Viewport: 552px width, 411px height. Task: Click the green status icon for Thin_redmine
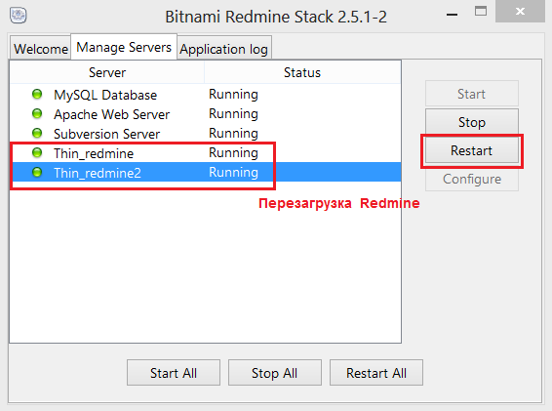(x=37, y=152)
